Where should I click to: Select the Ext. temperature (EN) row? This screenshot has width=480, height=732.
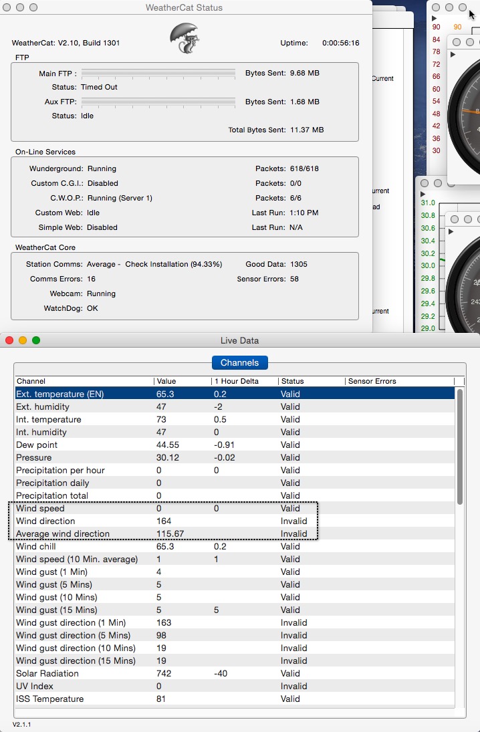235,394
